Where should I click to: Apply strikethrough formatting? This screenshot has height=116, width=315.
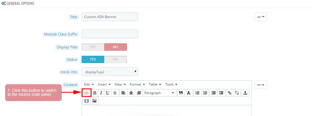[x=115, y=93]
